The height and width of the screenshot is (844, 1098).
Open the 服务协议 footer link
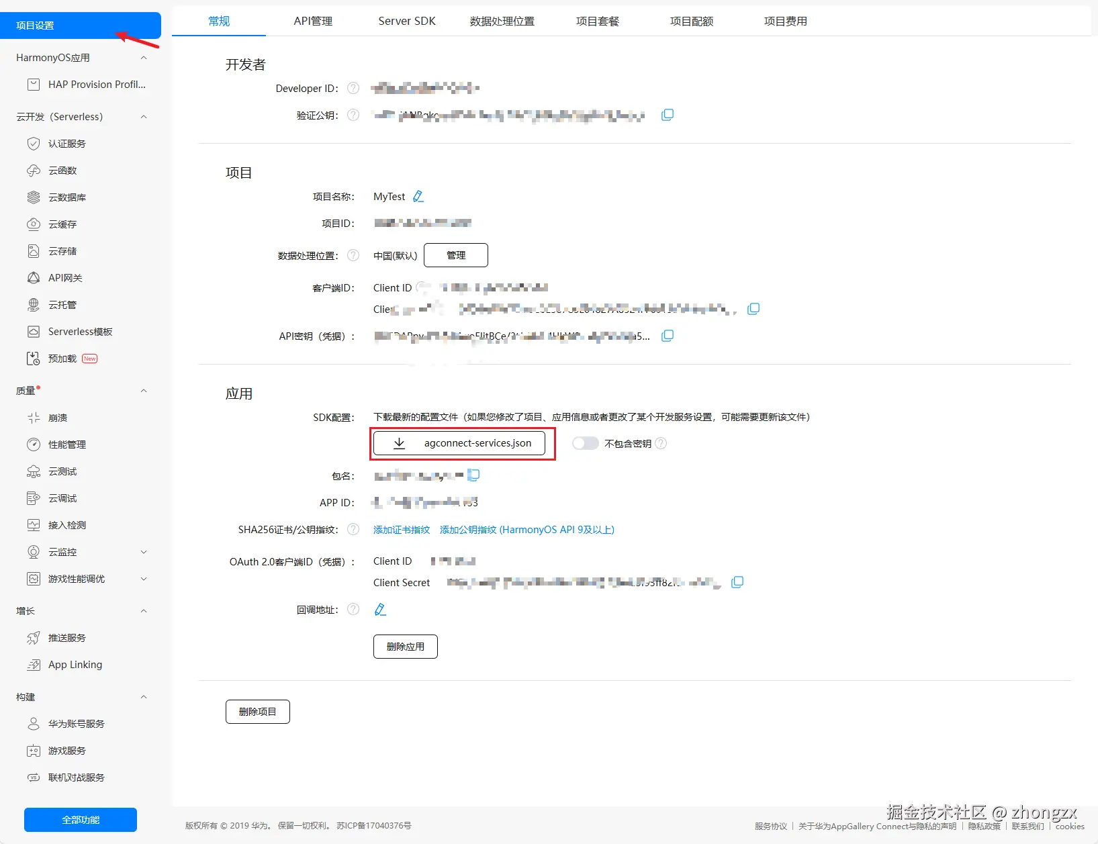pyautogui.click(x=771, y=827)
